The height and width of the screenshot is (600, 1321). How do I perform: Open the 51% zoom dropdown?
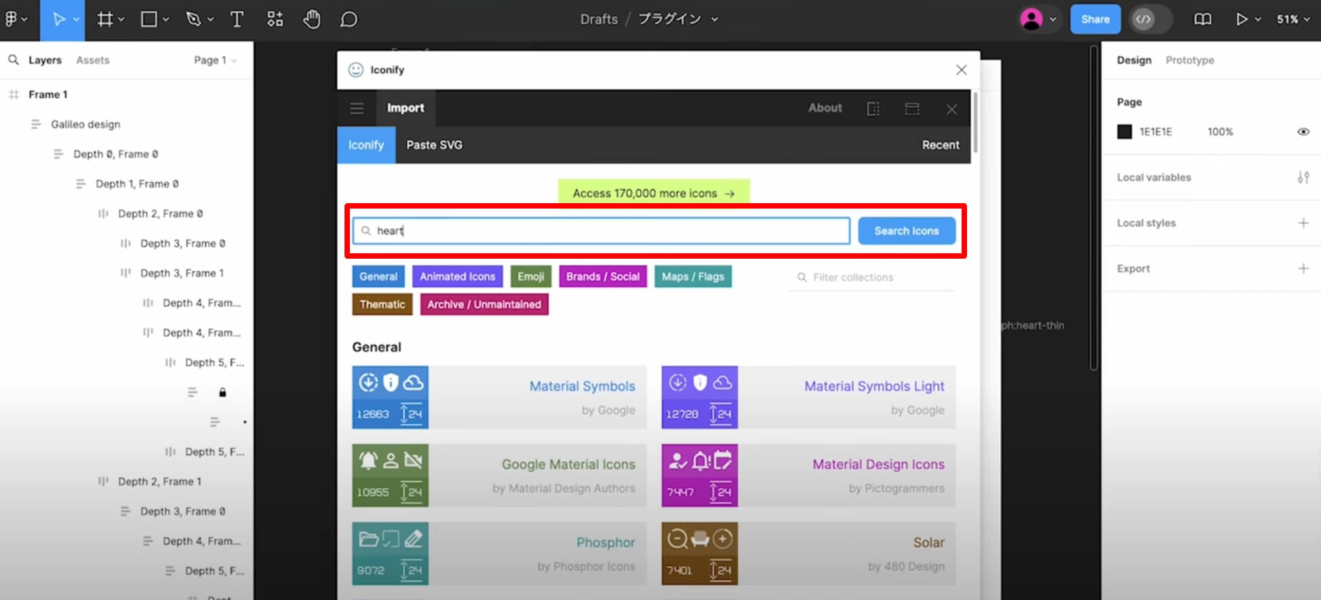(x=1293, y=19)
